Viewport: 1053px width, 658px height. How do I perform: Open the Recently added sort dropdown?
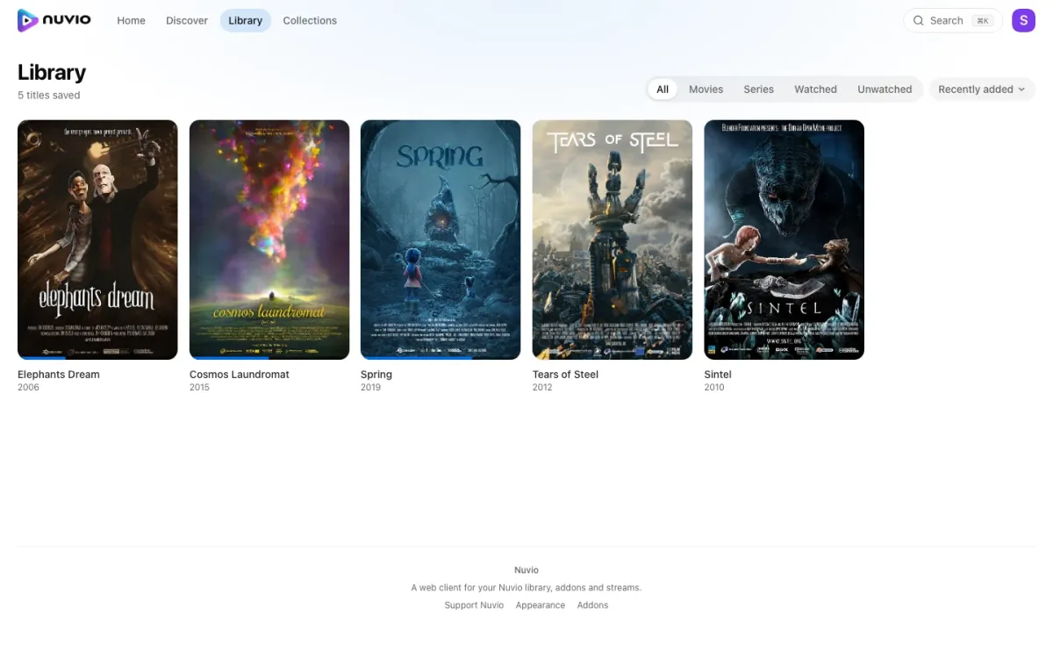coord(982,89)
